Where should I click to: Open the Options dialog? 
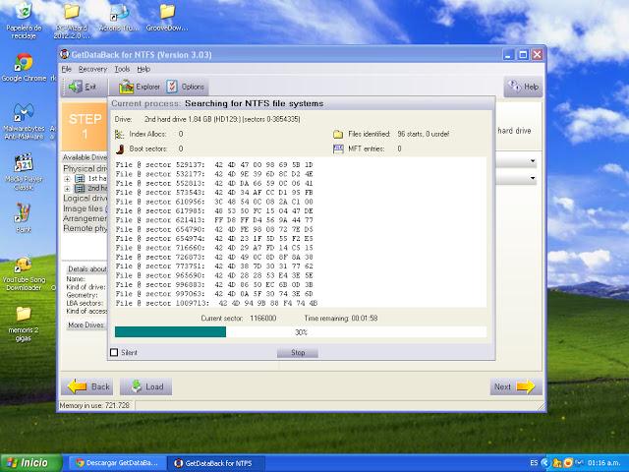click(187, 87)
